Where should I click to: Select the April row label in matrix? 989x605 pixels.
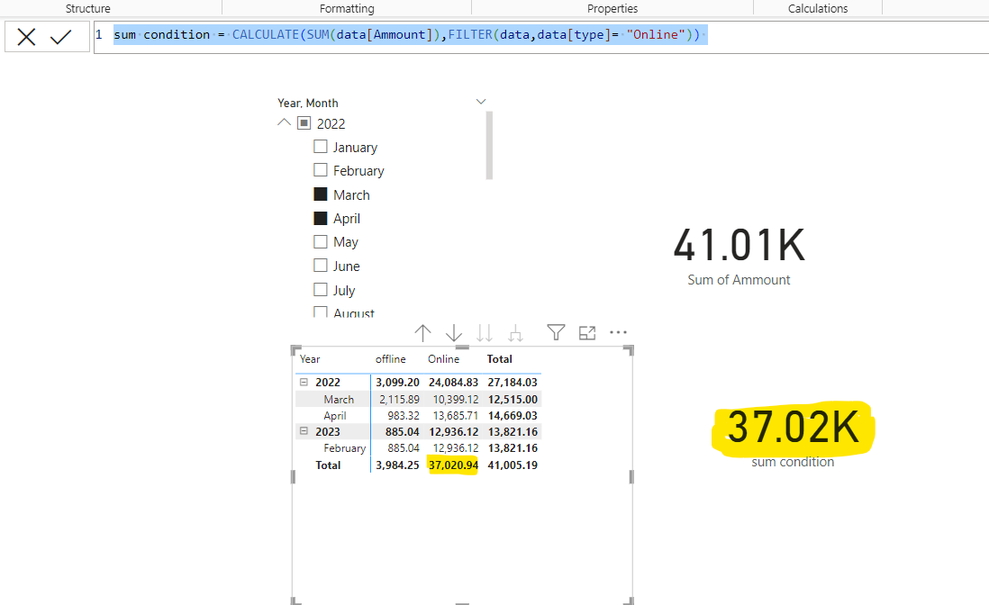coord(335,415)
